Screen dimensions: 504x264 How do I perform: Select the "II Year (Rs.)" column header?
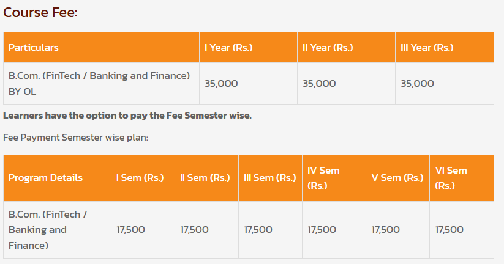(x=328, y=47)
